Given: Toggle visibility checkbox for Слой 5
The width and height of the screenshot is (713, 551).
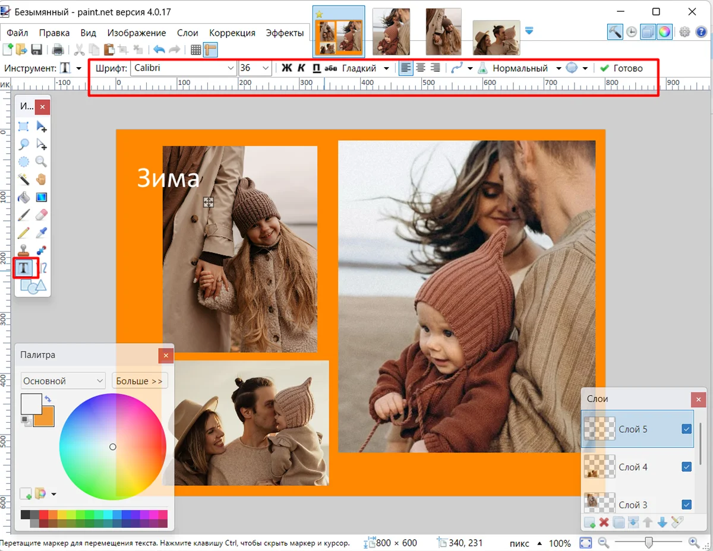Looking at the screenshot, I should click(687, 429).
